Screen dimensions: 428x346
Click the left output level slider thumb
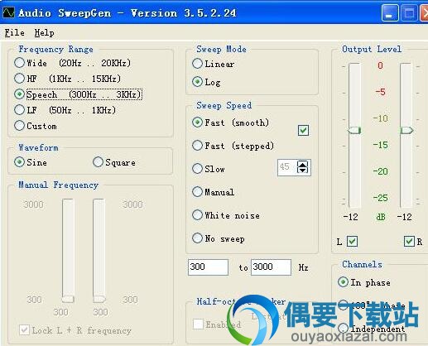[354, 130]
